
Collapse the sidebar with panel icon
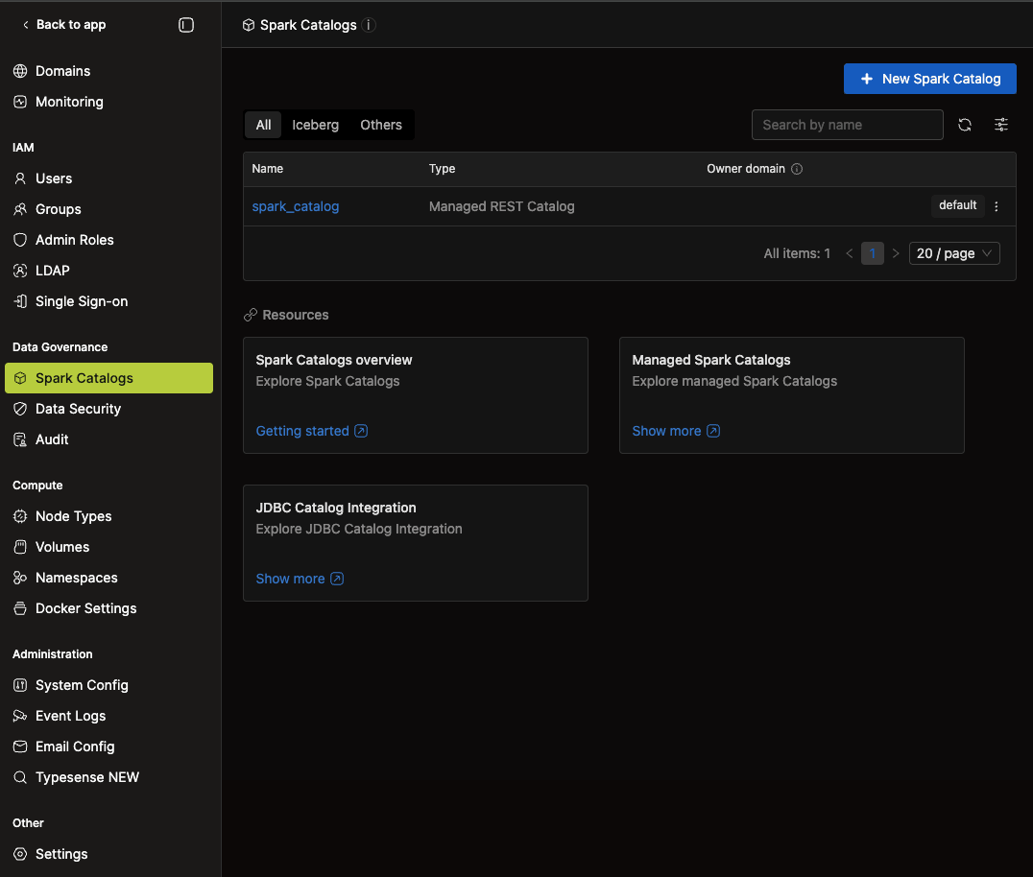click(x=186, y=25)
